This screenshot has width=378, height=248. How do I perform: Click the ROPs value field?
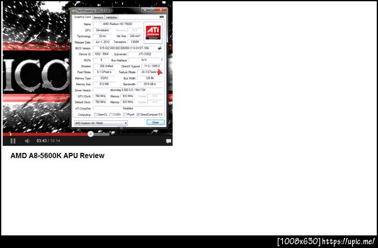(101, 60)
